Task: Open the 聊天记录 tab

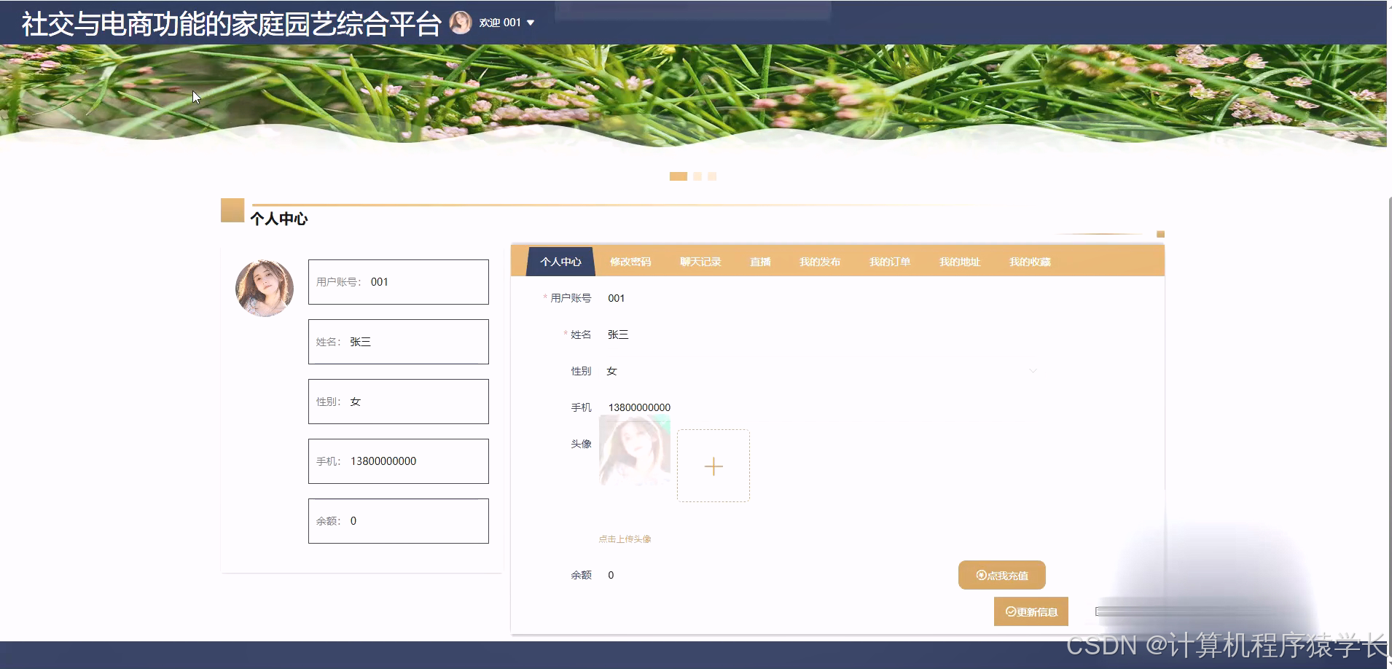Action: (x=699, y=262)
